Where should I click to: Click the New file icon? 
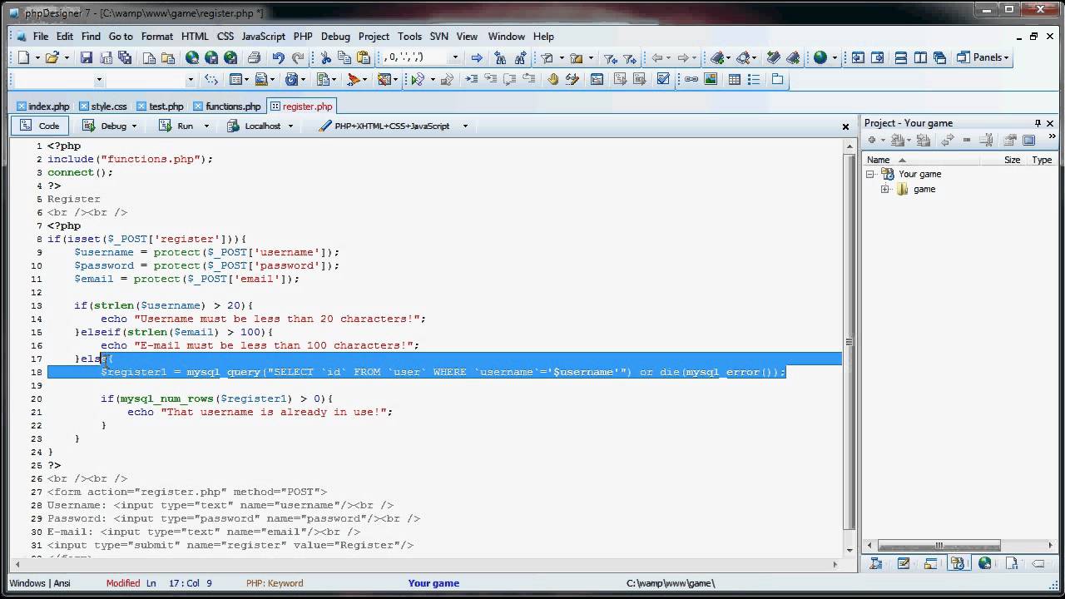click(23, 57)
